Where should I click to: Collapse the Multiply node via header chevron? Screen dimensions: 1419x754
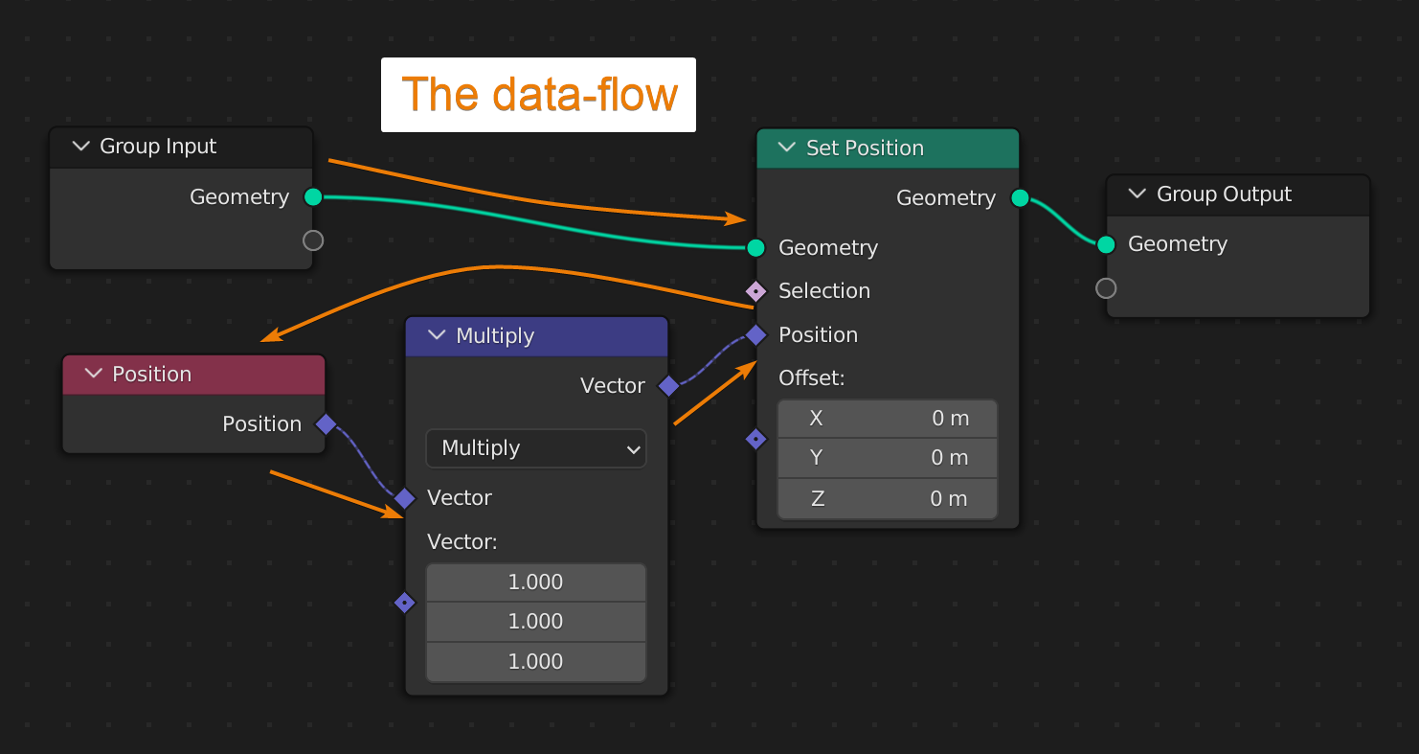pos(437,335)
